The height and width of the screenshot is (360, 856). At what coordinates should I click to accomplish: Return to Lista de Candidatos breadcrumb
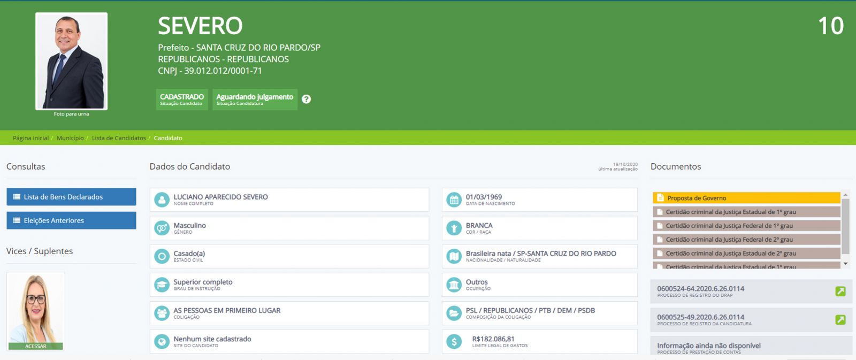point(119,138)
